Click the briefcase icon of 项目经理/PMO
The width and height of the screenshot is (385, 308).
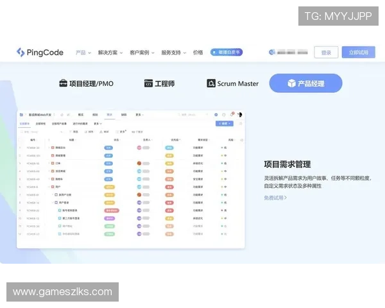63,83
